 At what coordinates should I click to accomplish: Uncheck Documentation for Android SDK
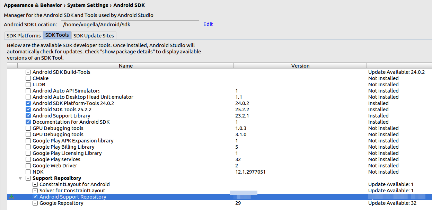click(28, 122)
